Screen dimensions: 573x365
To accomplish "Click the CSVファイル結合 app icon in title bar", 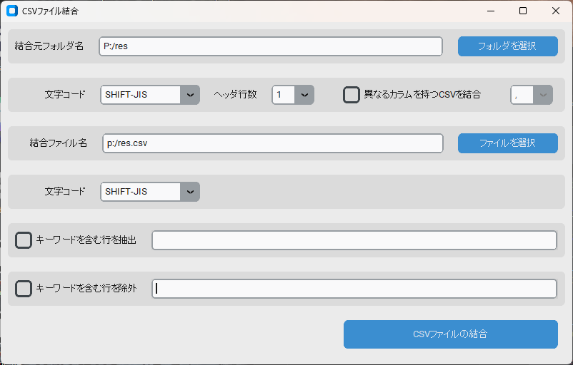I will [12, 11].
